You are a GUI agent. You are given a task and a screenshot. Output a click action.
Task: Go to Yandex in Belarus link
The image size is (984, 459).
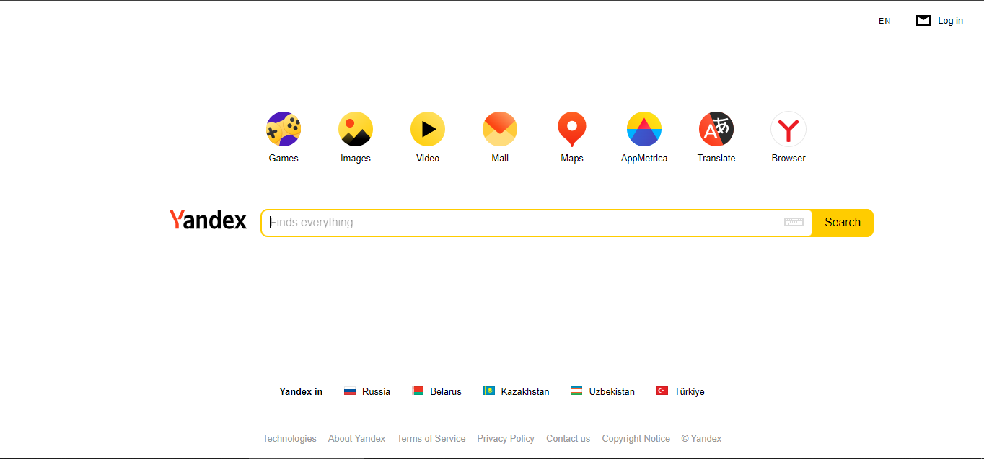(446, 391)
